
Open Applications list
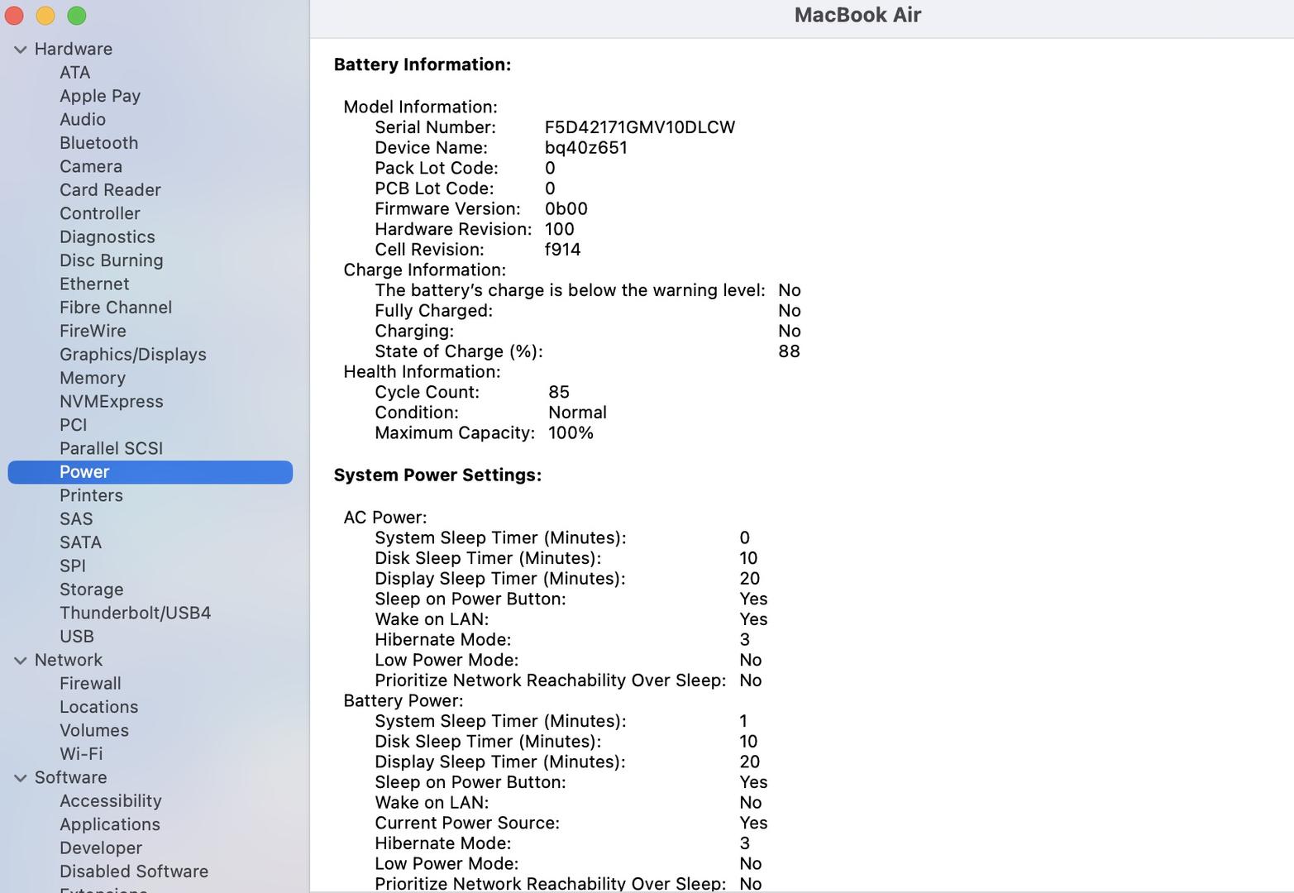point(110,824)
